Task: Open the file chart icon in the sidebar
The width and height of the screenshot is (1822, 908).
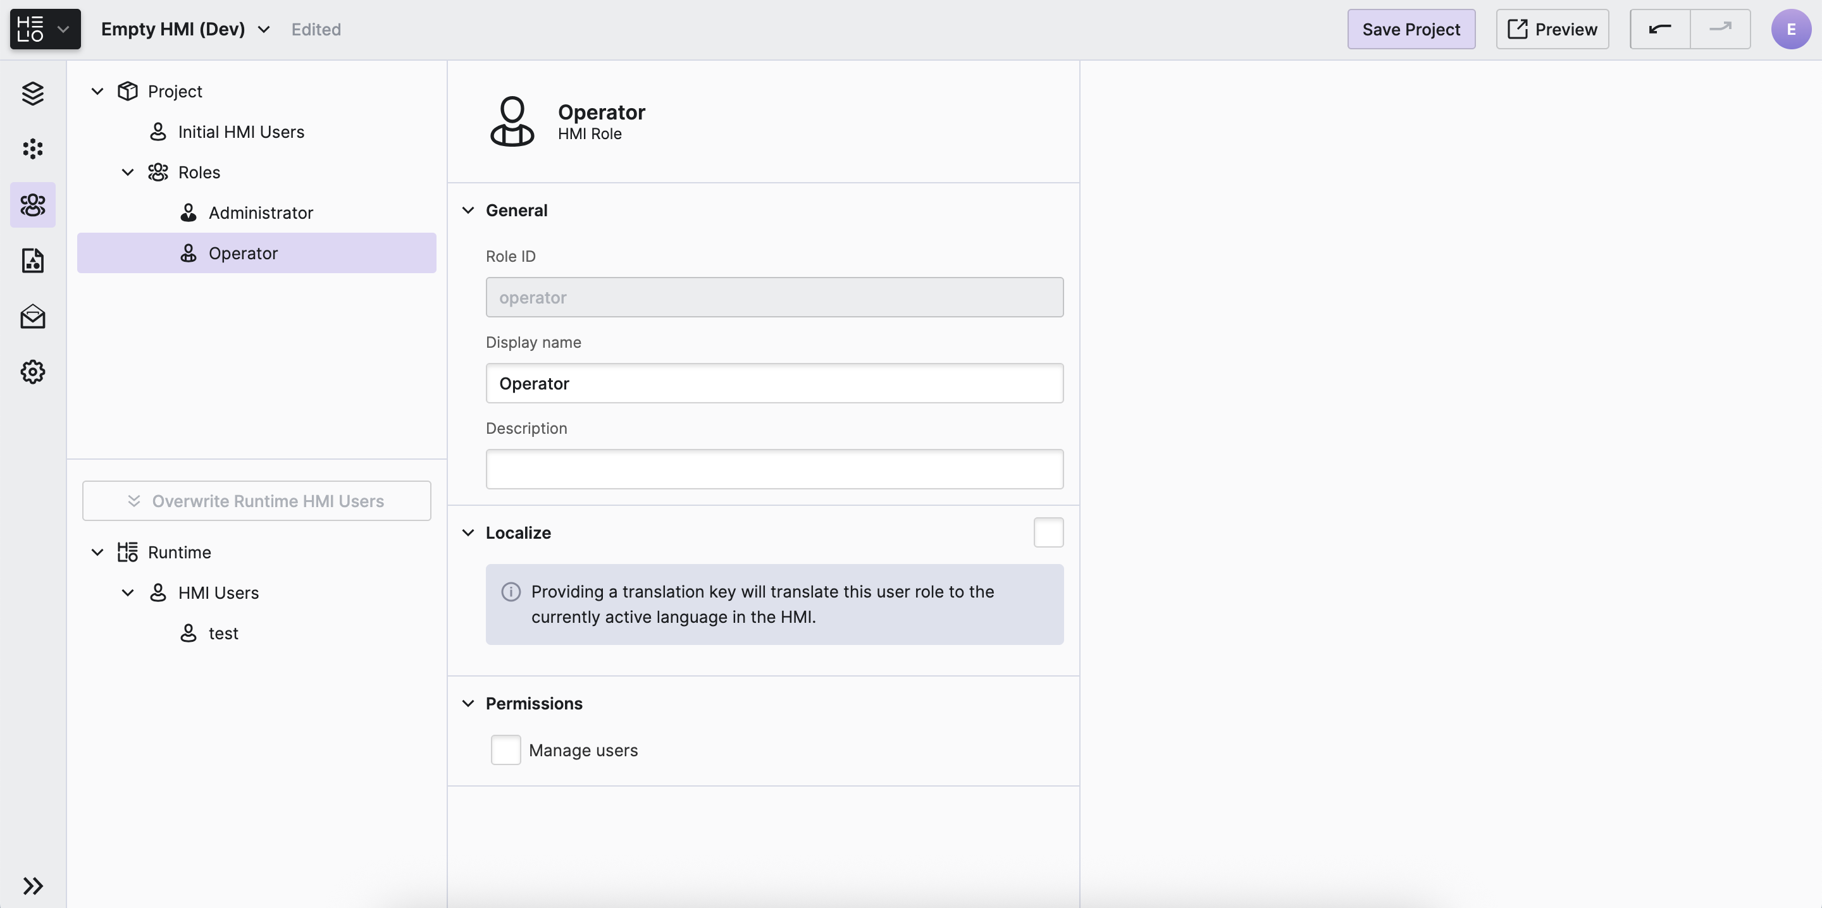Action: pyautogui.click(x=32, y=261)
